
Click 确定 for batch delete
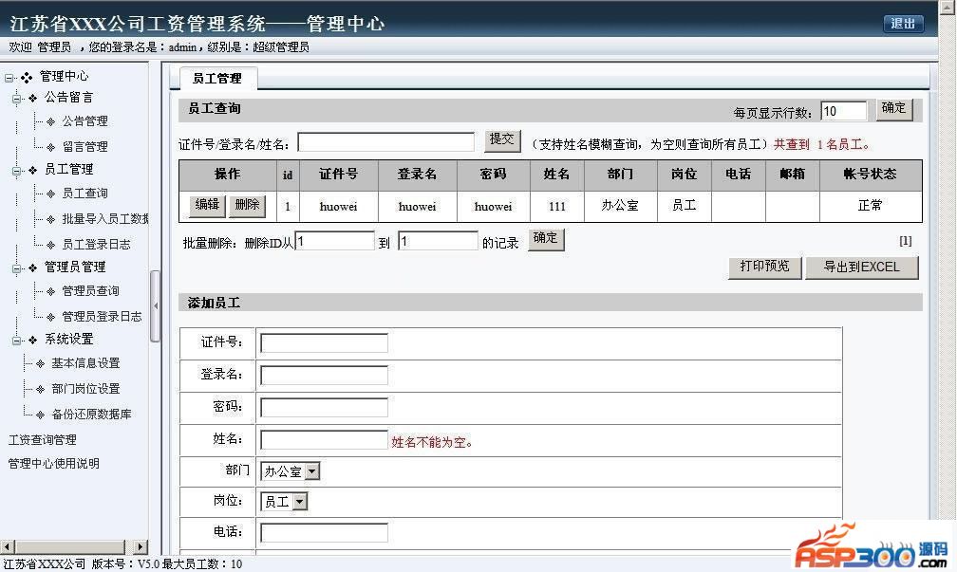click(546, 238)
